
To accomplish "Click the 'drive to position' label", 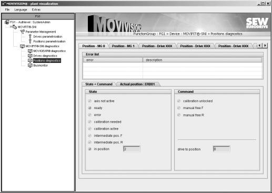I will tap(189, 149).
